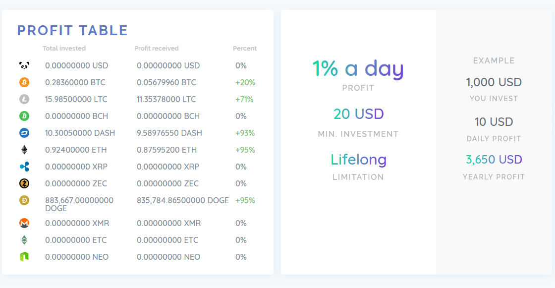Click the Ethereum diamond icon
Viewport: 555px width, 288px height.
coord(24,150)
